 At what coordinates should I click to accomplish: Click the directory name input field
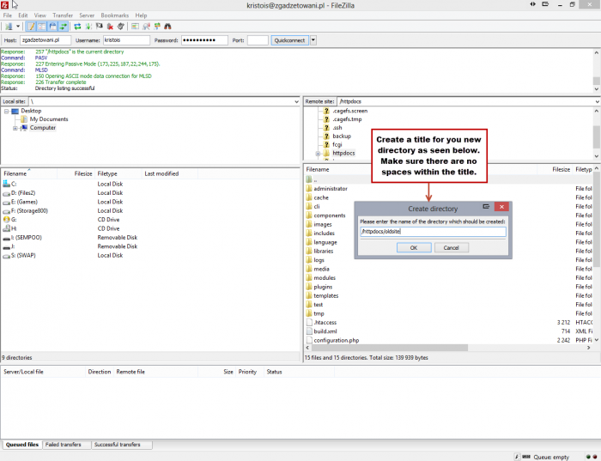coord(432,231)
